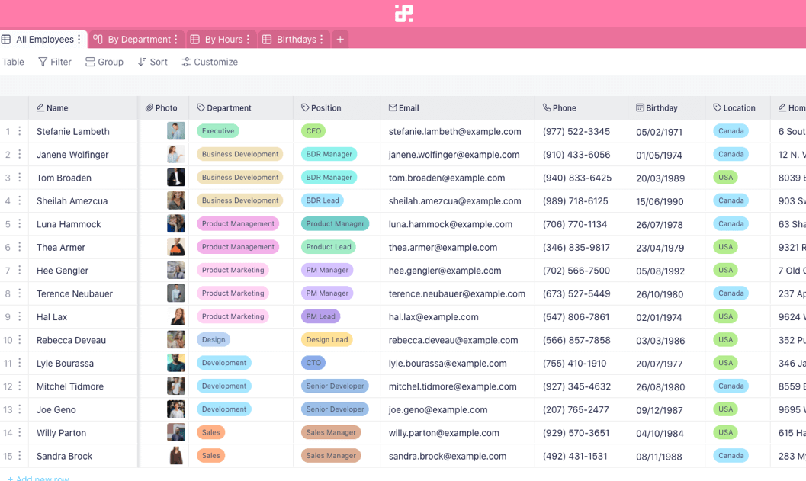
Task: Click the paperclip icon on the Photo column
Action: click(149, 107)
